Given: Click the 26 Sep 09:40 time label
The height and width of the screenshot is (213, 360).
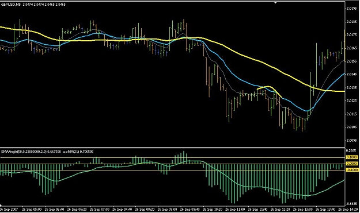Looking at the screenshot, I should pos(190,210).
